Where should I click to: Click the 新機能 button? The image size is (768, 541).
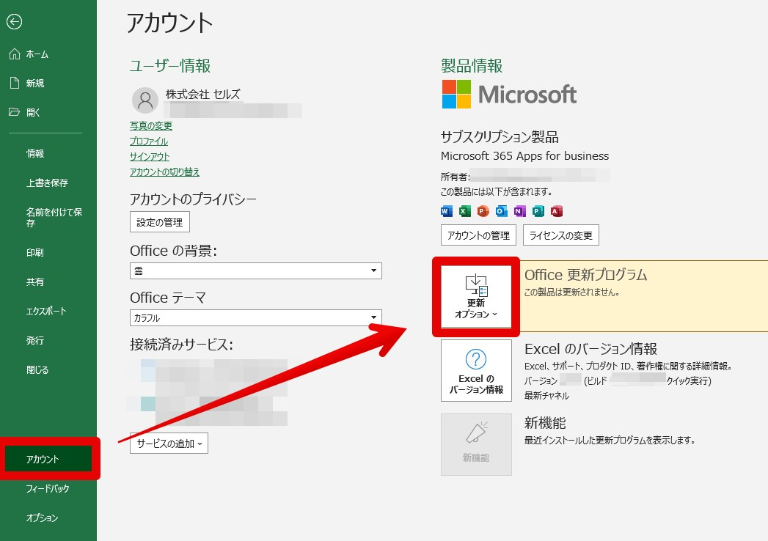point(476,444)
